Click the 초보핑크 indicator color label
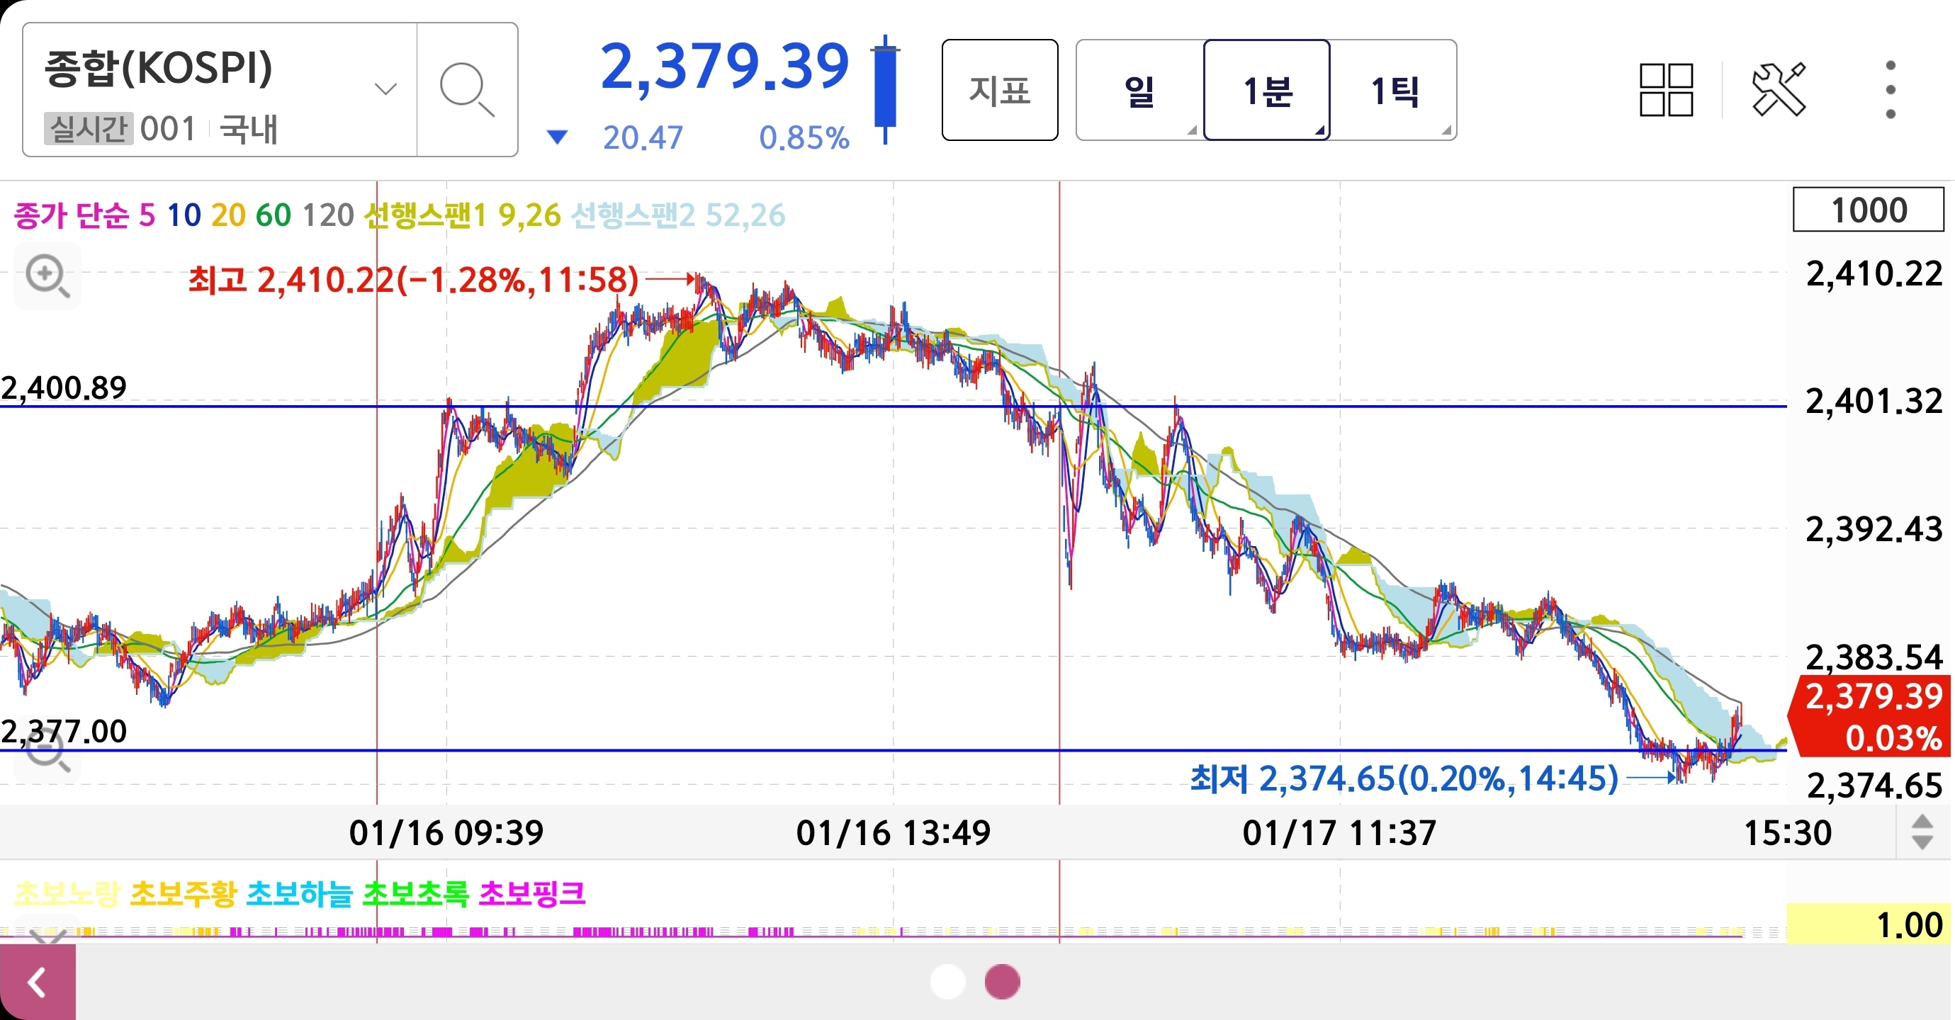The height and width of the screenshot is (1020, 1955). [532, 893]
